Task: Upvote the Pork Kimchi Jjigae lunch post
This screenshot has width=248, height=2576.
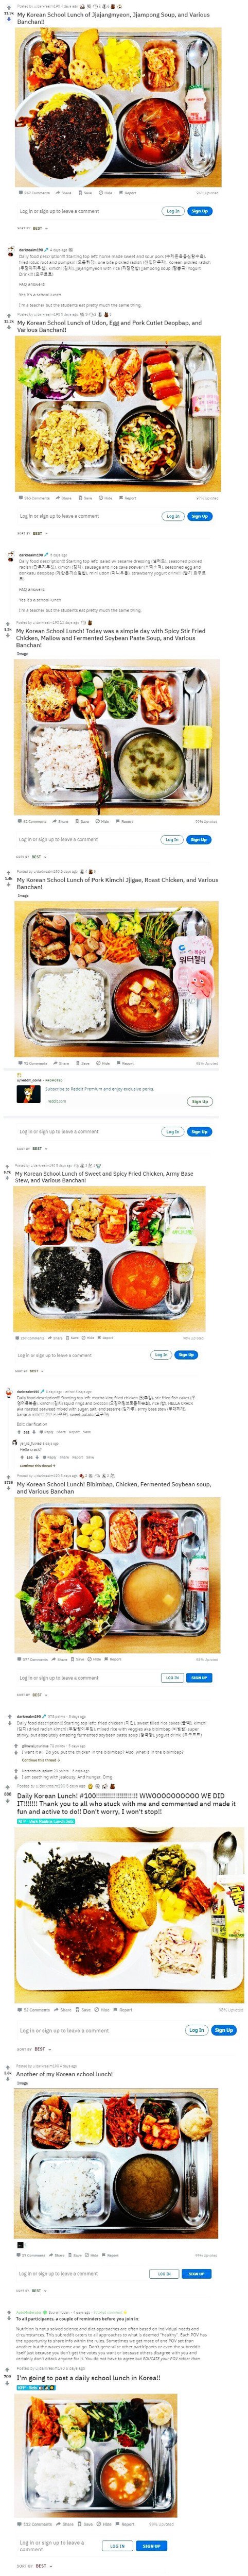Action: click(8, 872)
